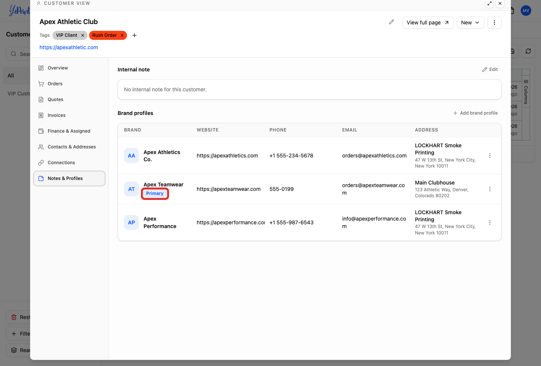541x366 pixels.
Task: Click the Primary badge on Apex Teamwear
Action: [155, 194]
